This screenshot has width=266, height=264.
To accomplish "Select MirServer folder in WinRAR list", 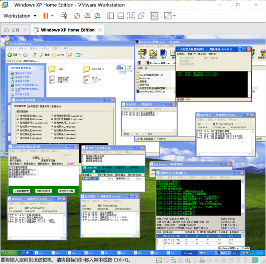I will 143,78.
